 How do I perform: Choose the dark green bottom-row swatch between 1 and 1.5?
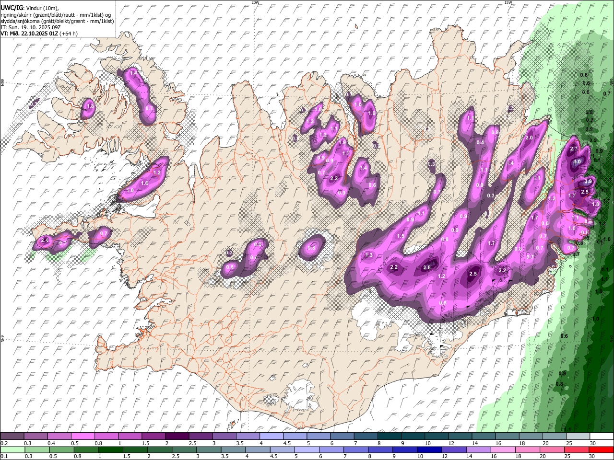(110, 450)
